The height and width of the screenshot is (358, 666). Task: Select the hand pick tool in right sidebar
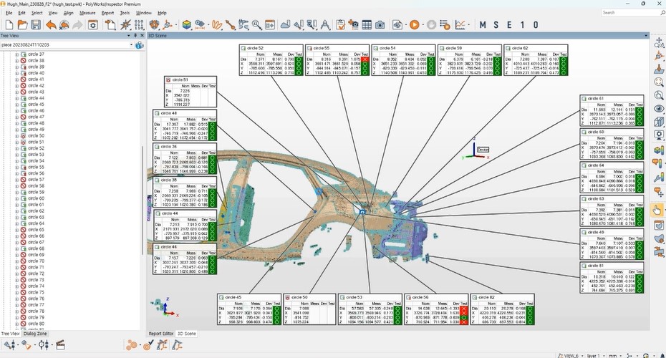pos(657,210)
